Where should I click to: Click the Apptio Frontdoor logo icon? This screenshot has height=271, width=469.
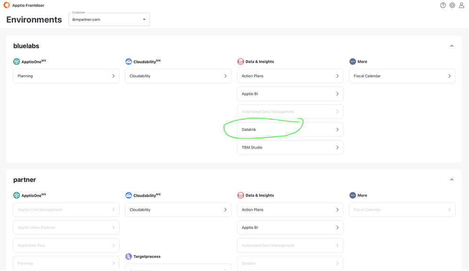click(7, 5)
